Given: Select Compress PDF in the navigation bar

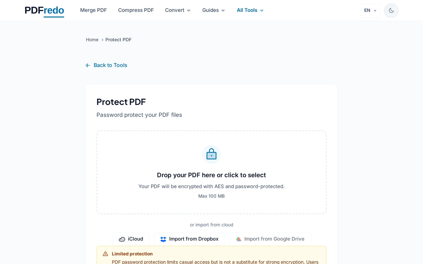Looking at the screenshot, I should 136,10.
